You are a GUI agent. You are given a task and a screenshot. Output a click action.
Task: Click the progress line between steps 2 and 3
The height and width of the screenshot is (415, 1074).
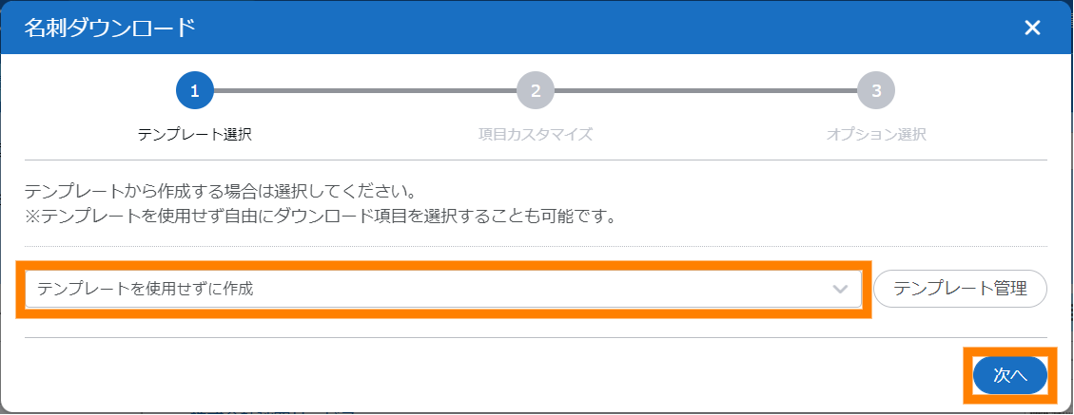706,91
